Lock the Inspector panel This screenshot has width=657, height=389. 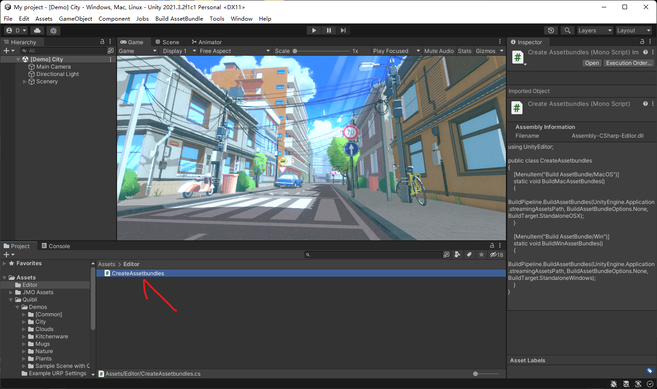click(642, 41)
